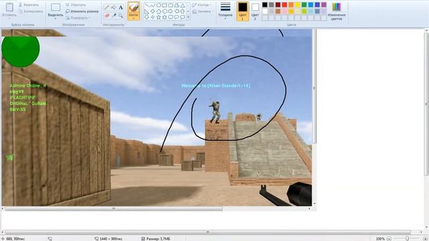429x241 pixels.
Task: Click Cut (Вырезать) with scissors icon
Action: (29, 5)
